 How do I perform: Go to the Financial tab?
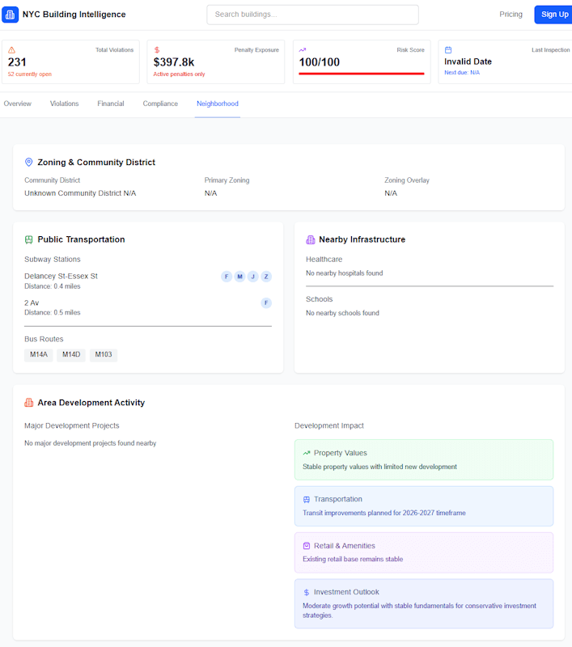[x=111, y=104]
